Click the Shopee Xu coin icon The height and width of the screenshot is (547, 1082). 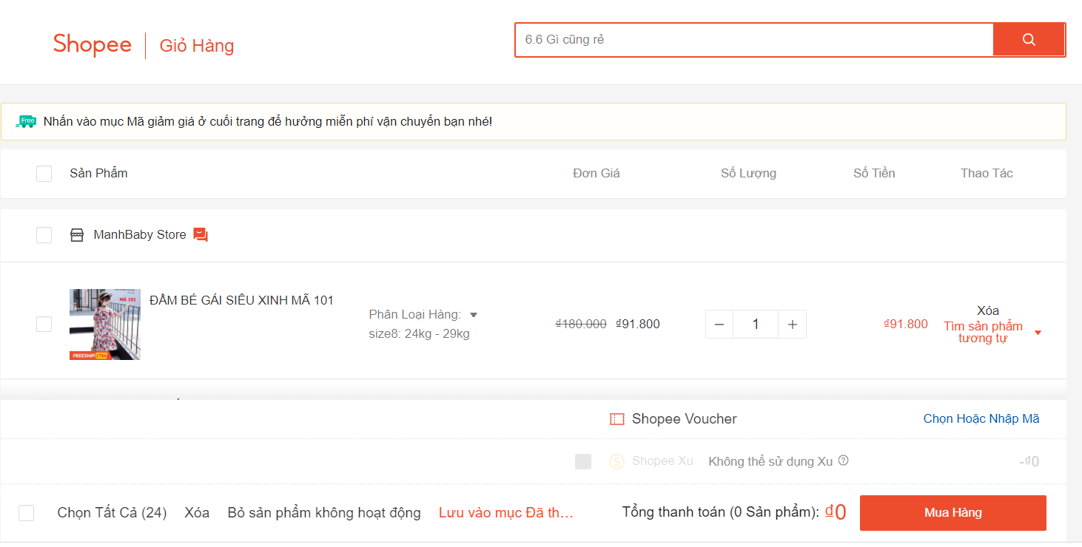(x=616, y=461)
